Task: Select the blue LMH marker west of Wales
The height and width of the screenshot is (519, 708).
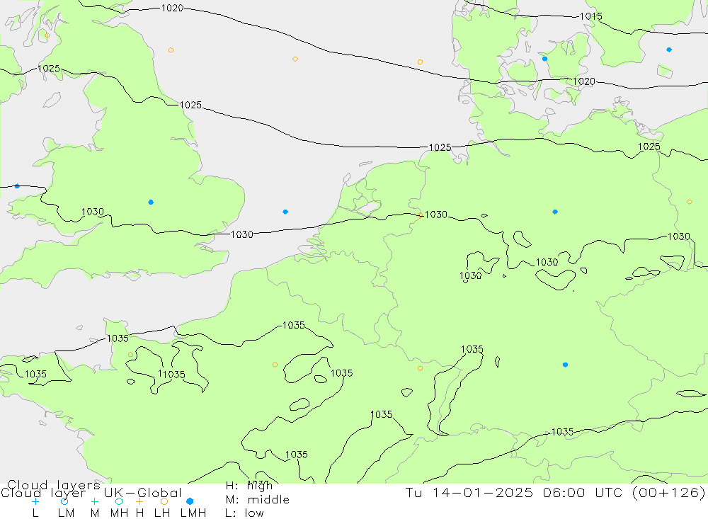Action: [x=17, y=186]
